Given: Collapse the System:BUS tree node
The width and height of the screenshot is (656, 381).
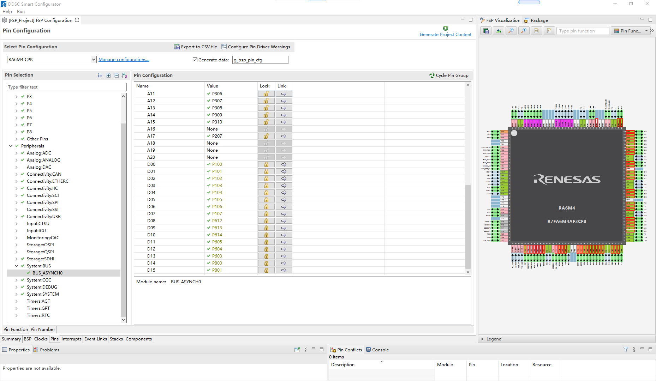Looking at the screenshot, I should [17, 266].
